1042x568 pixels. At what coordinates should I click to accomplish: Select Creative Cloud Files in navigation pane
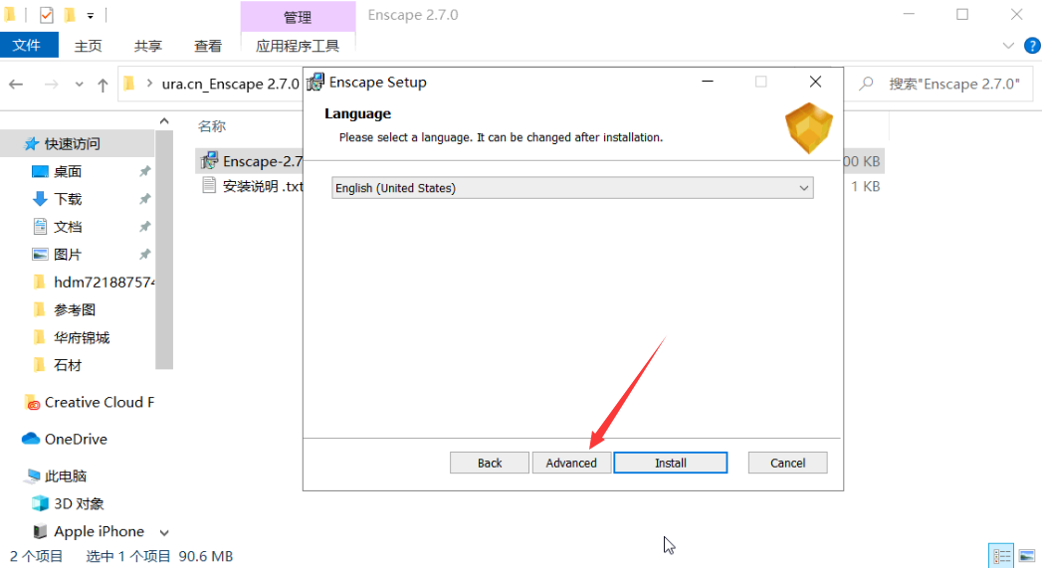pos(99,402)
